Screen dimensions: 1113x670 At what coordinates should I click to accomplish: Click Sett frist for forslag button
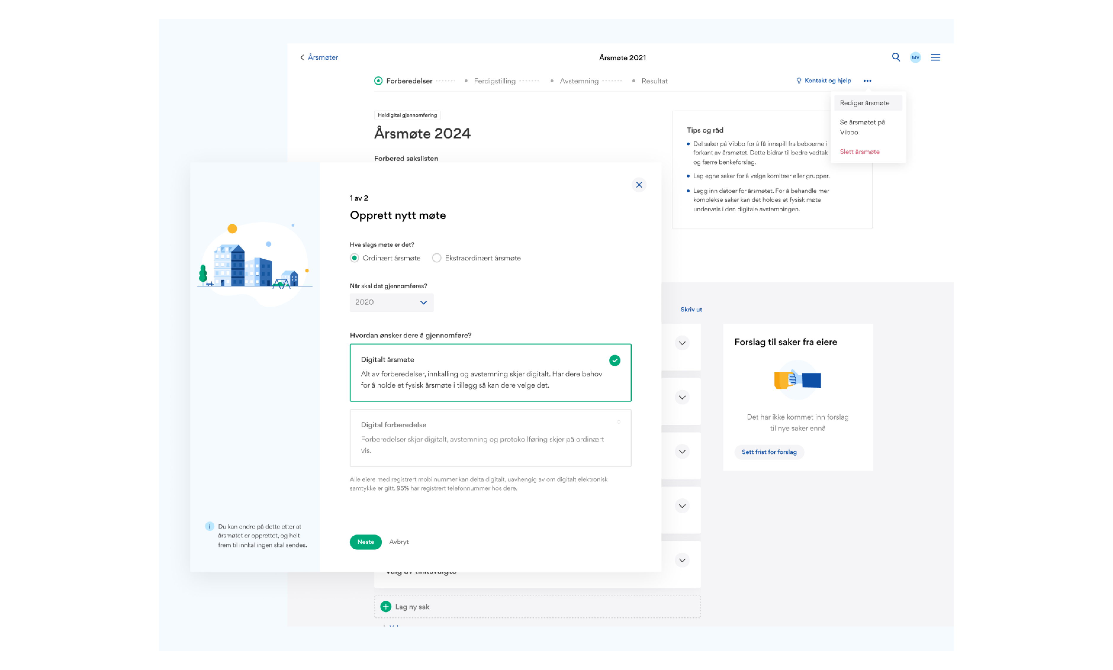pos(768,452)
